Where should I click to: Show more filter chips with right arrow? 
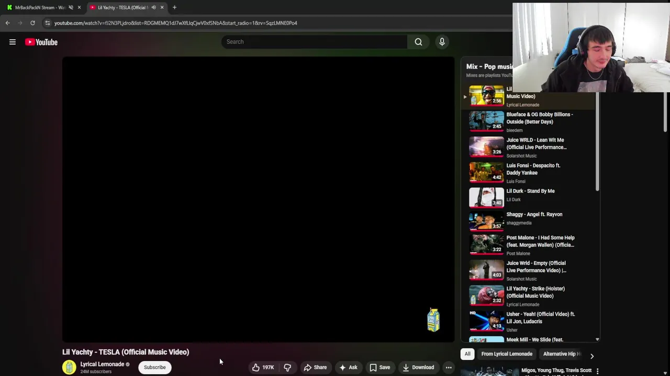[592, 356]
